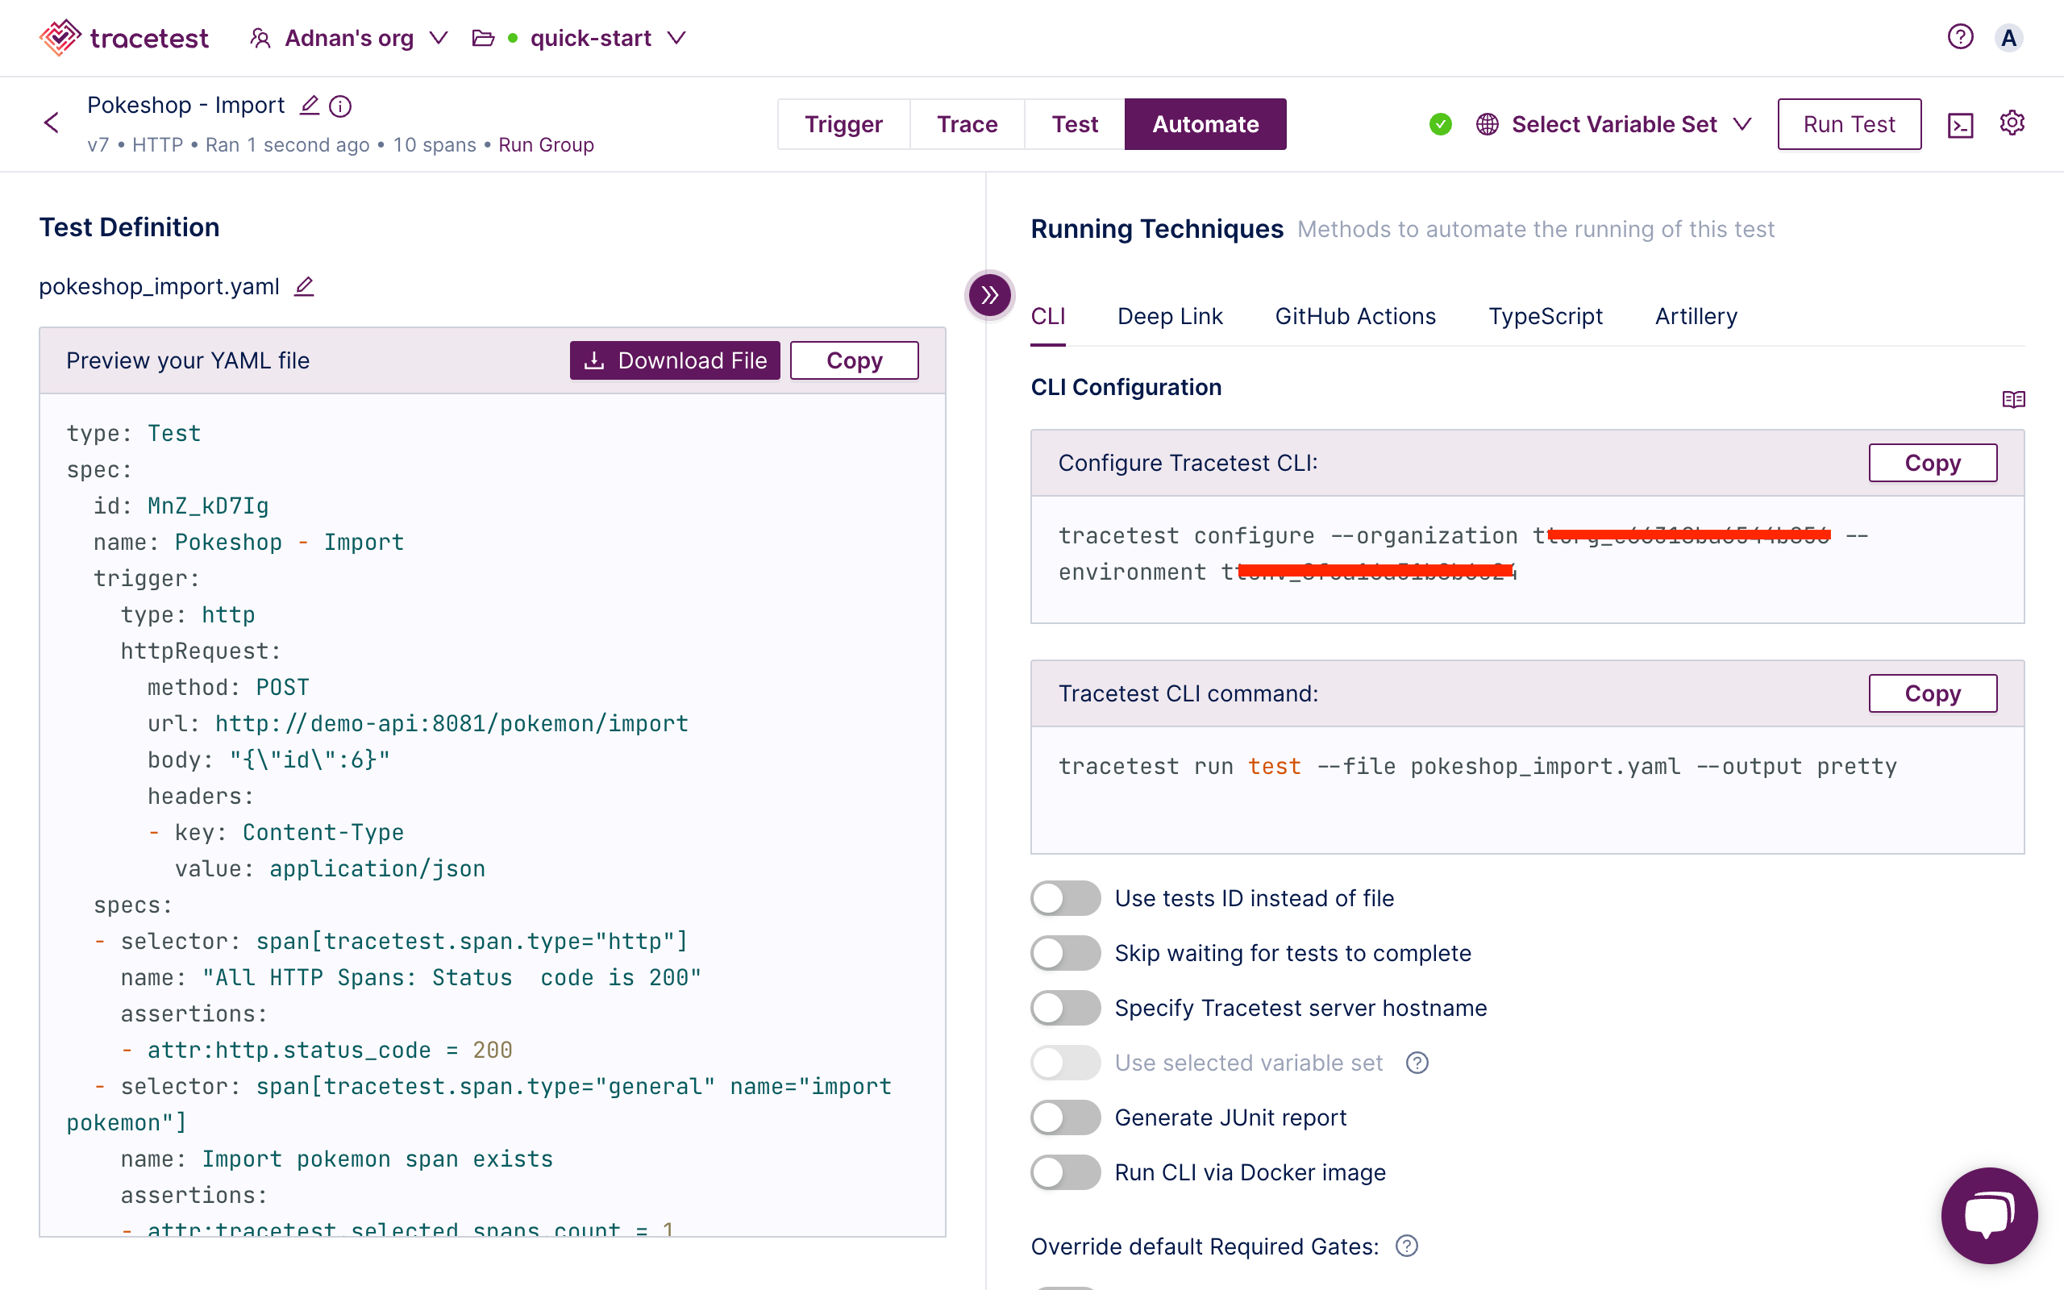Go back using the left arrow
Viewport: 2064px width, 1290px height.
coord(51,123)
